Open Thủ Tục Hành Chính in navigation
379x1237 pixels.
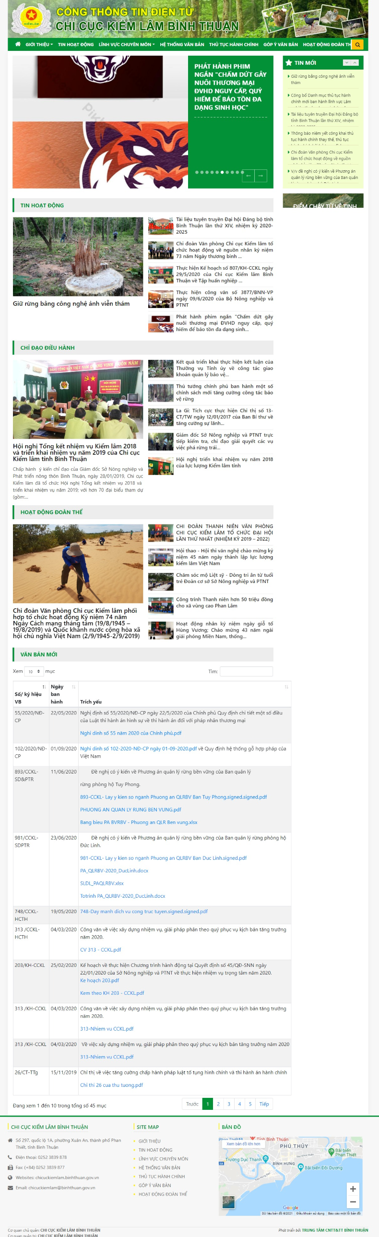[234, 45]
